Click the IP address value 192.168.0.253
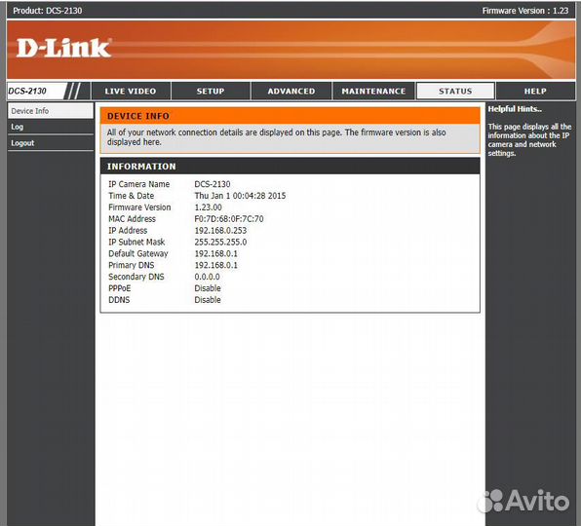 220,230
